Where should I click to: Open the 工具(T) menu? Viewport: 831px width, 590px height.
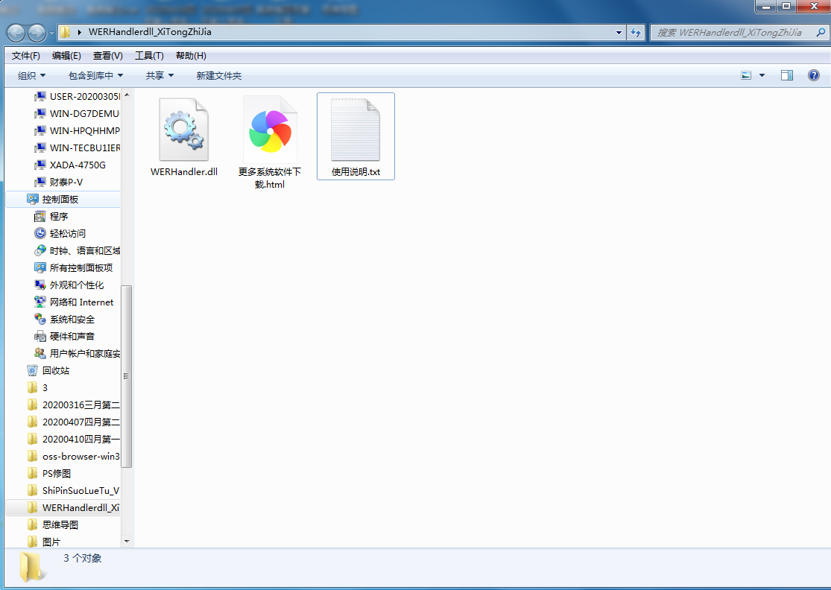pyautogui.click(x=149, y=56)
